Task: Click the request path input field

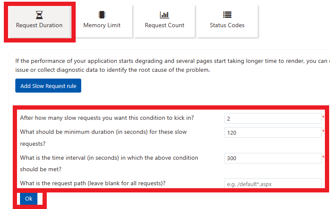Action: click(273, 184)
